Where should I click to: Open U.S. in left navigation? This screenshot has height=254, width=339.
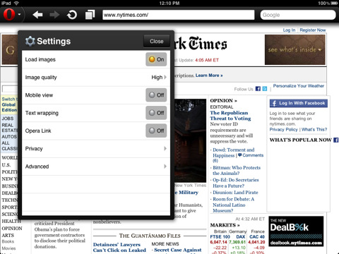[6, 165]
